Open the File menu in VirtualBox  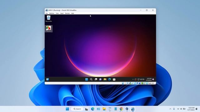pyautogui.click(x=47, y=13)
